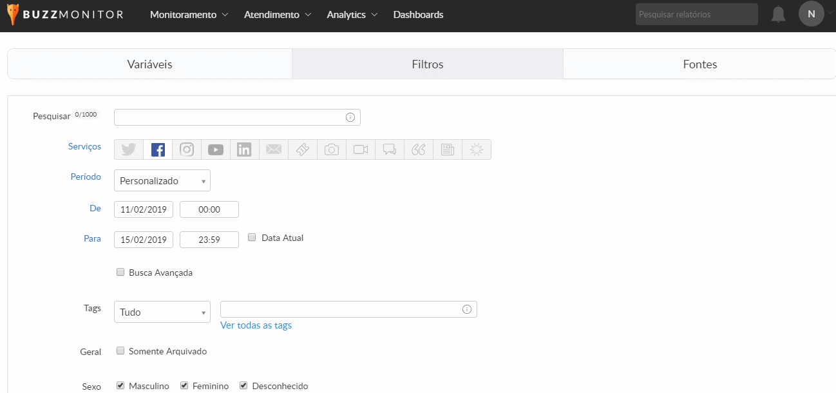The width and height of the screenshot is (836, 393).
Task: Click the Pesquisar relatórios search field
Action: pos(696,14)
